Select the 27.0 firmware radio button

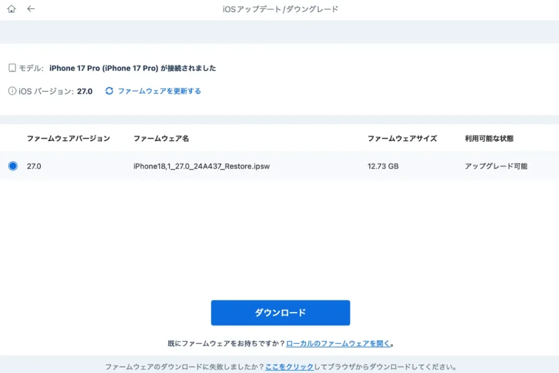click(13, 166)
